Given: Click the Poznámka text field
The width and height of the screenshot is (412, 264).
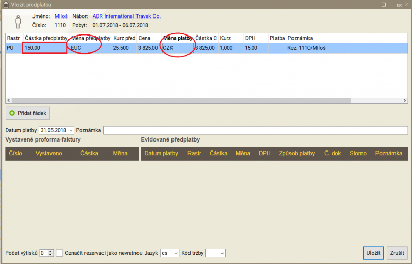Looking at the screenshot, I should click(255, 130).
